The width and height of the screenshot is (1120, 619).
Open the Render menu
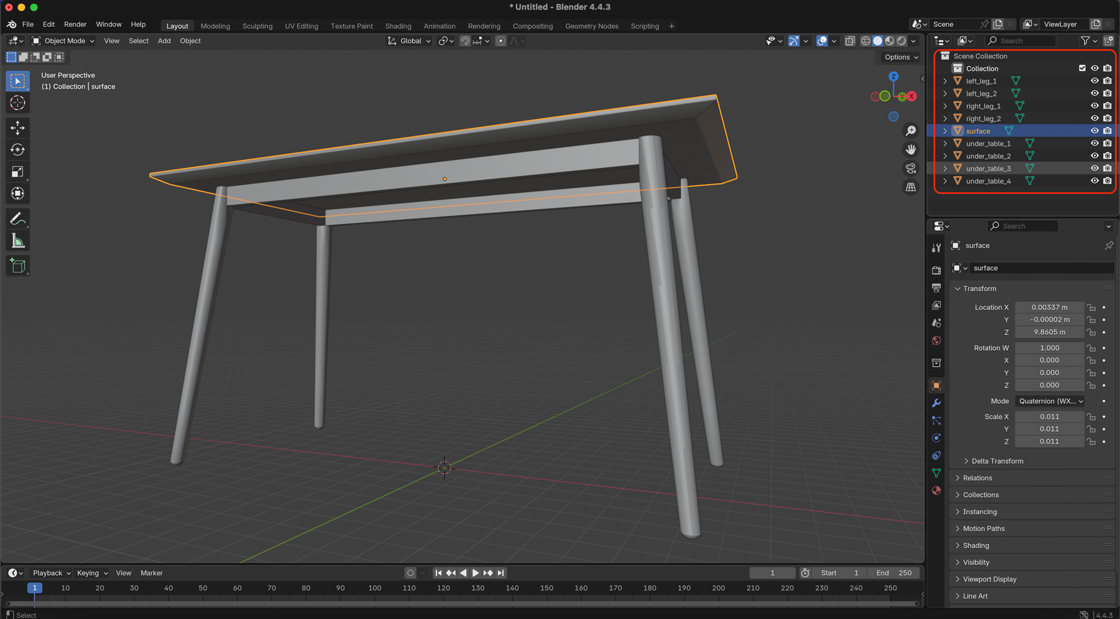[x=75, y=24]
